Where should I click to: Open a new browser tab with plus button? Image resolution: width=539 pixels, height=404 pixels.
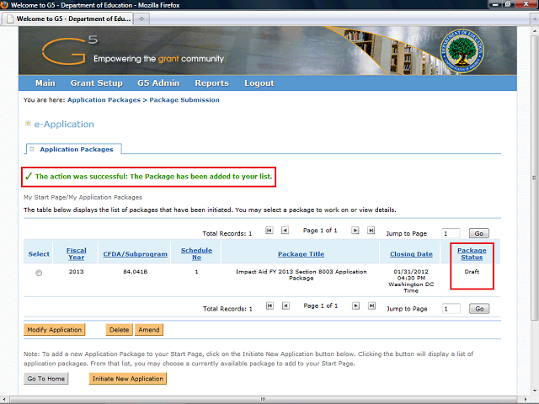click(141, 18)
